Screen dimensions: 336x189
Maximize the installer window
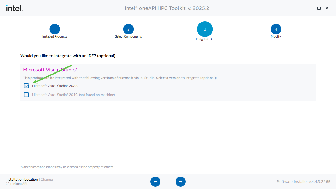click(319, 8)
